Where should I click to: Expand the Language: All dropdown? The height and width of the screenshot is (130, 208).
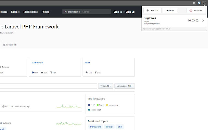(124, 86)
